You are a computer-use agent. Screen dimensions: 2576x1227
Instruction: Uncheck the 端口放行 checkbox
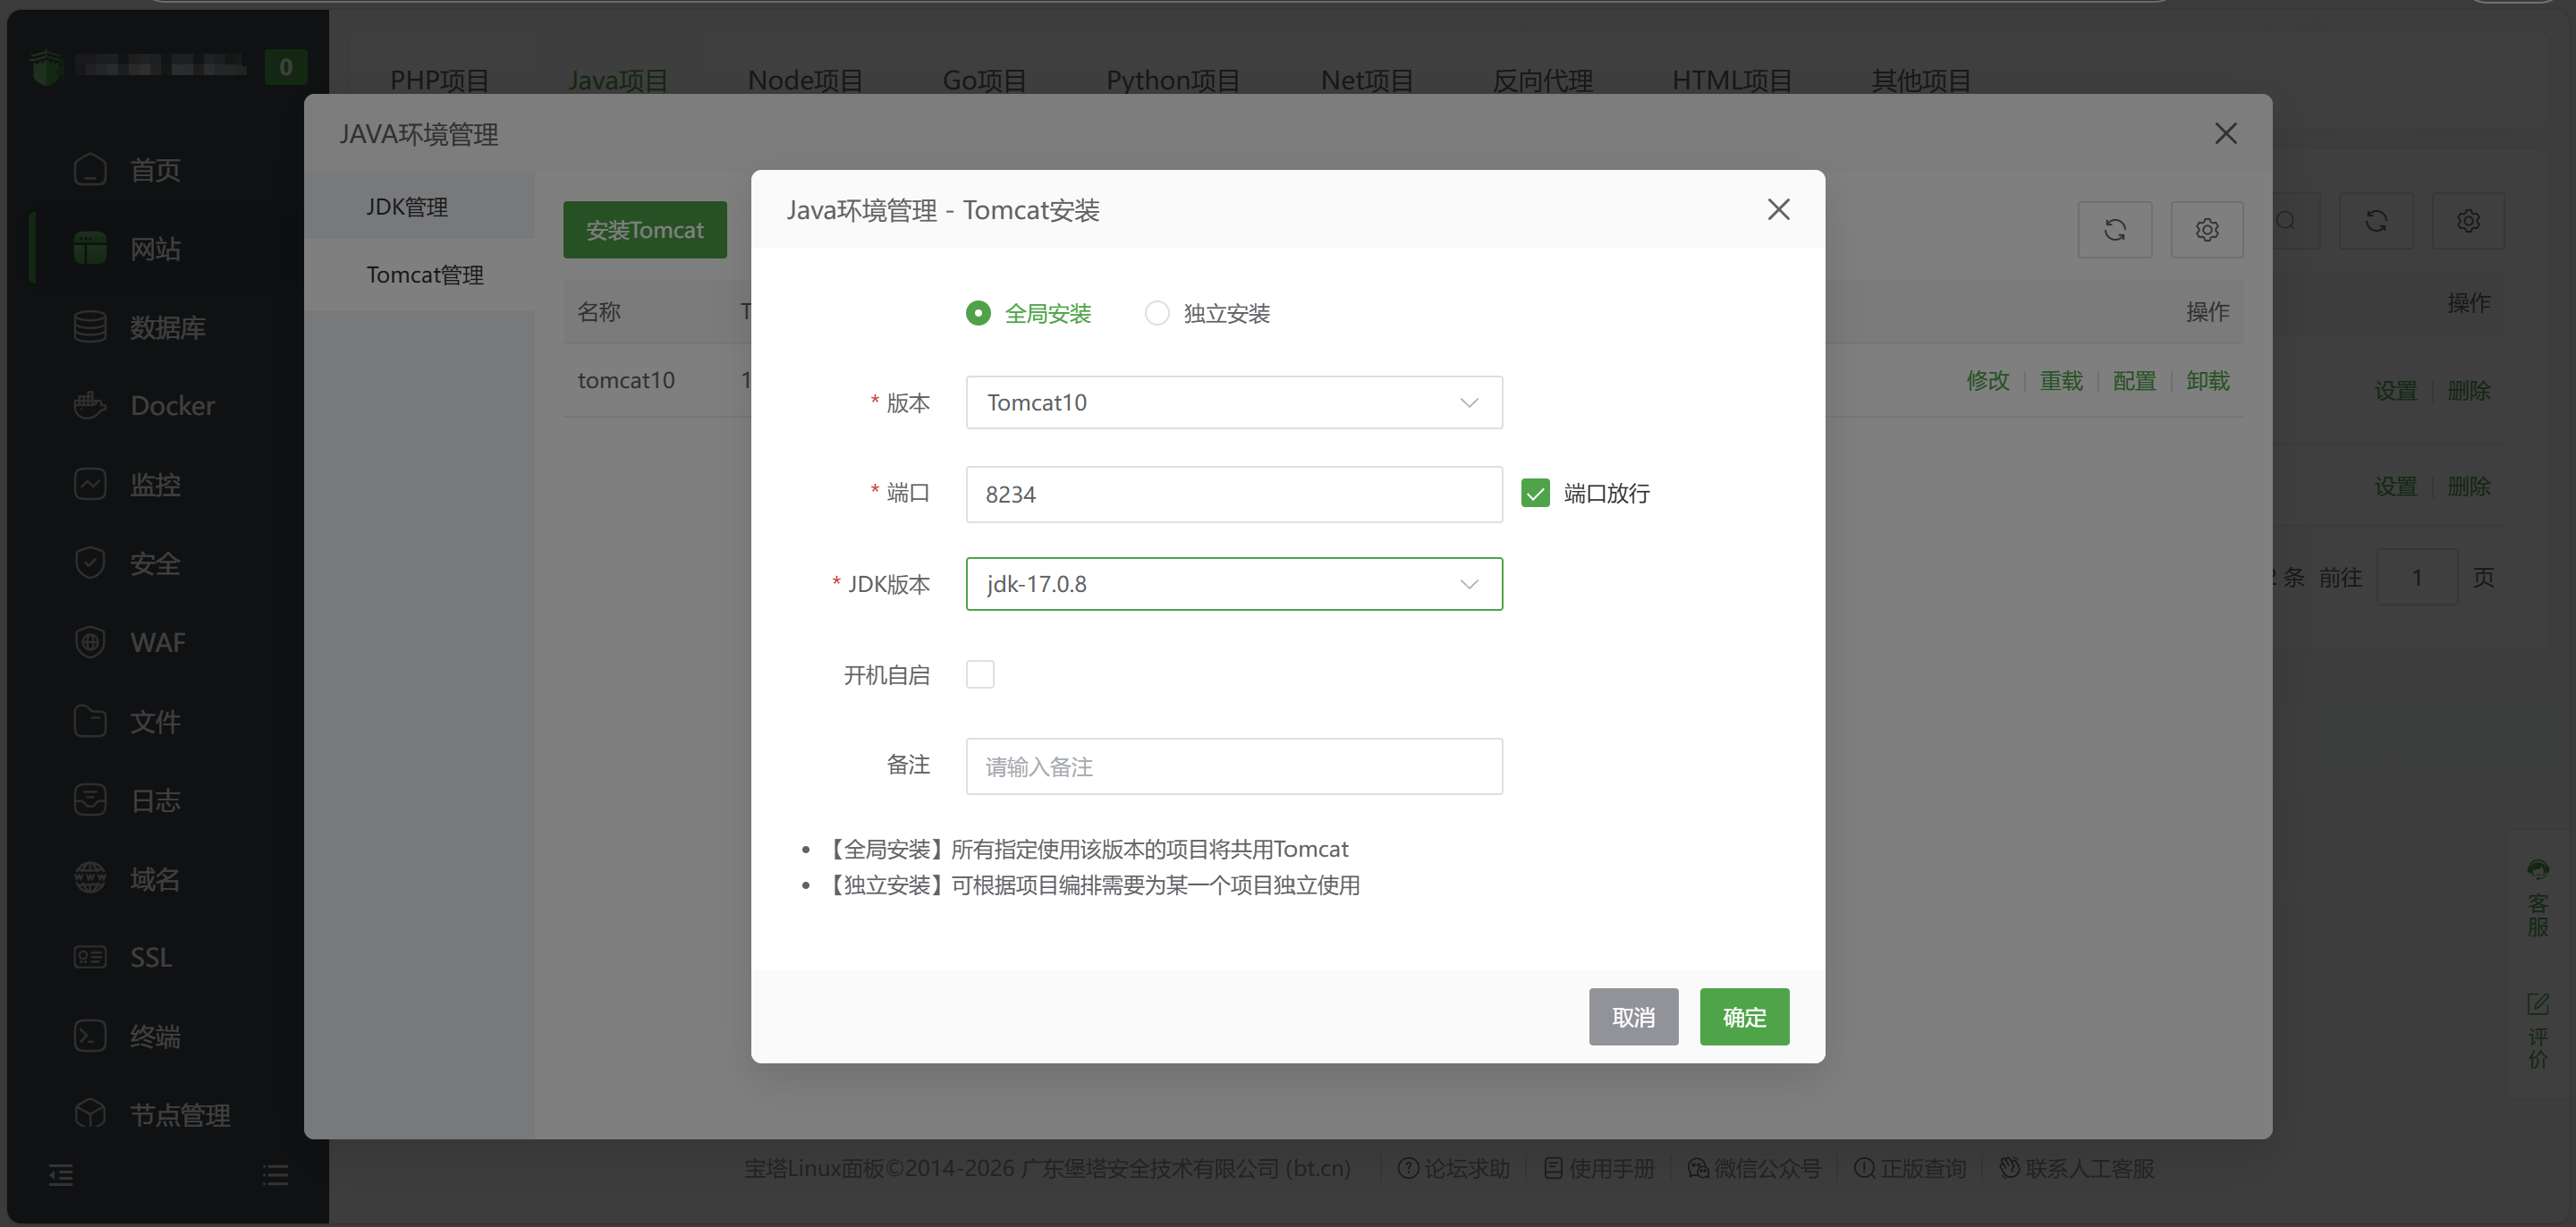click(x=1535, y=493)
